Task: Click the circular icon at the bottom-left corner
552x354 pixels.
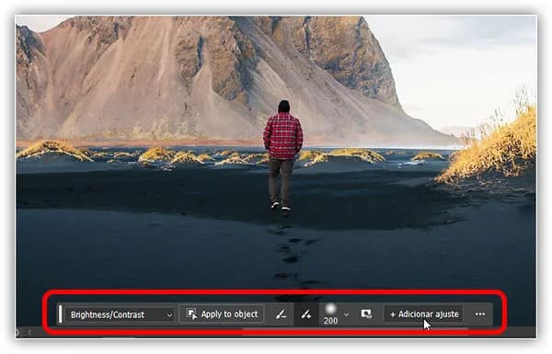Action: tap(17, 332)
